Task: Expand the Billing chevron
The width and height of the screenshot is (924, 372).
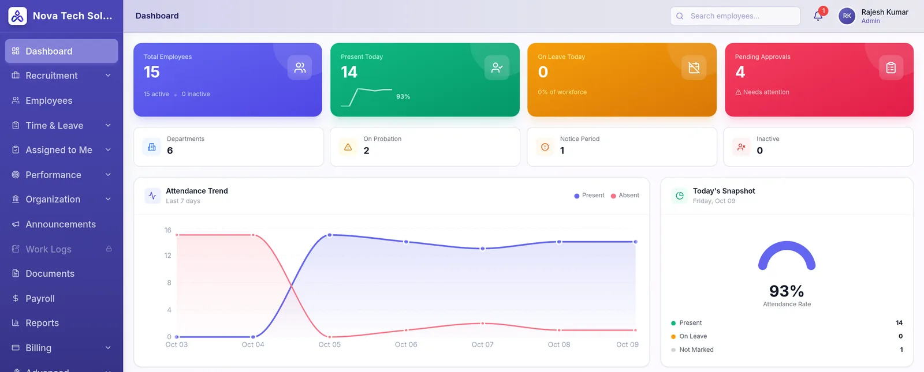Action: [108, 348]
